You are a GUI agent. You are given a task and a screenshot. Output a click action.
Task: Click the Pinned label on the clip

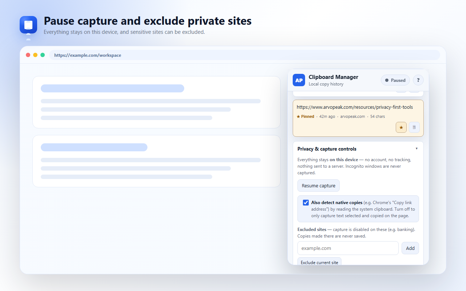[305, 116]
